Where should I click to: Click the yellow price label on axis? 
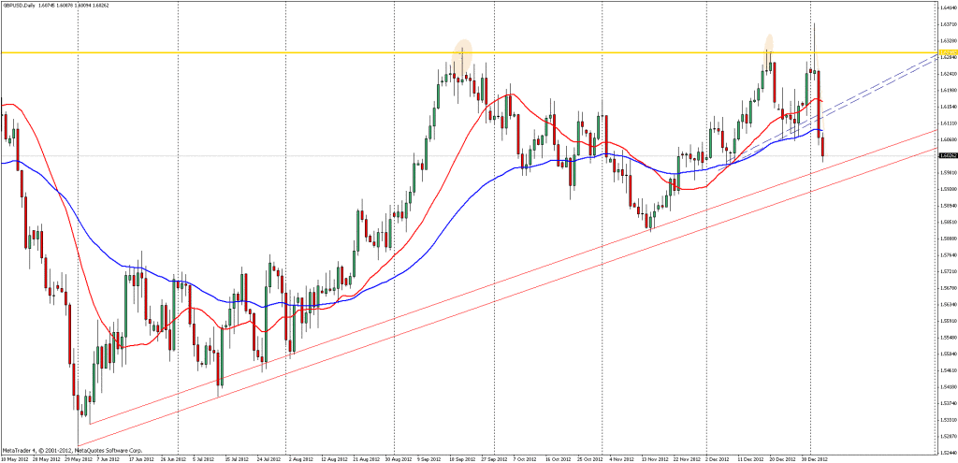(x=946, y=52)
